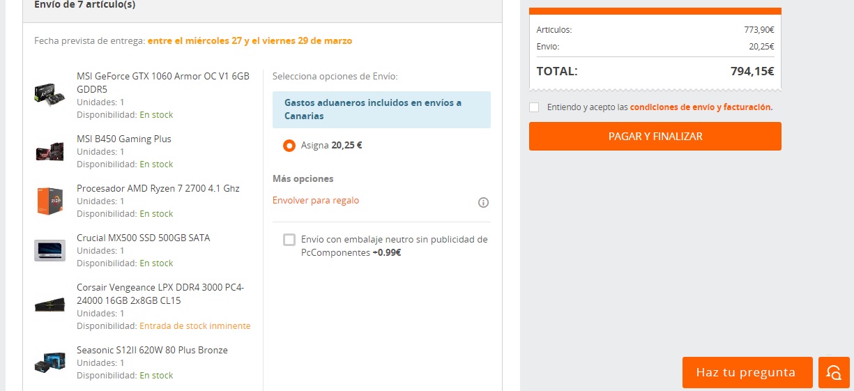Click the gift wrap info icon
Image resolution: width=854 pixels, height=391 pixels.
(x=483, y=203)
